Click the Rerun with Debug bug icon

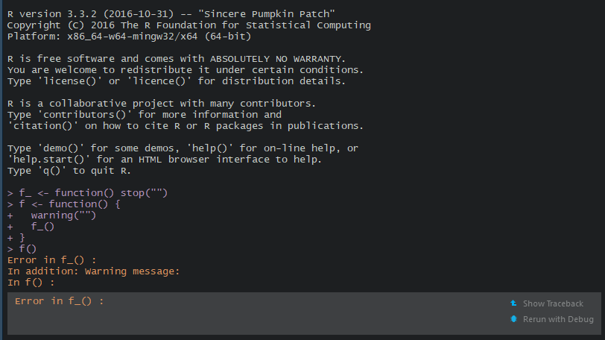tap(513, 319)
